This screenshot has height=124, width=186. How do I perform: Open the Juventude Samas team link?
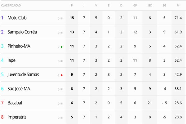[x=23, y=74]
